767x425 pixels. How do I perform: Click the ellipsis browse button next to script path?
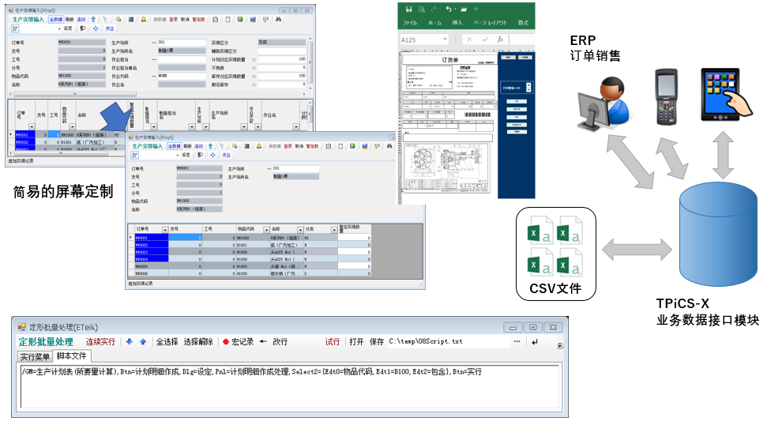[517, 341]
